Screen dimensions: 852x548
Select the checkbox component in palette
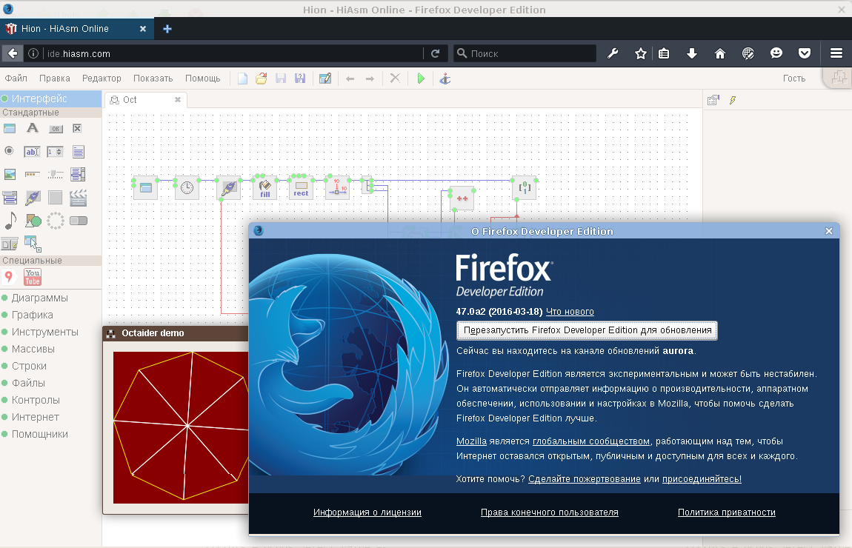(77, 128)
